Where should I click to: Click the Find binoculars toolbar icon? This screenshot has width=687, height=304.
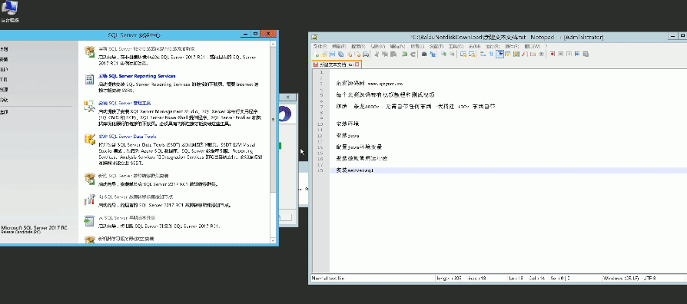click(424, 55)
